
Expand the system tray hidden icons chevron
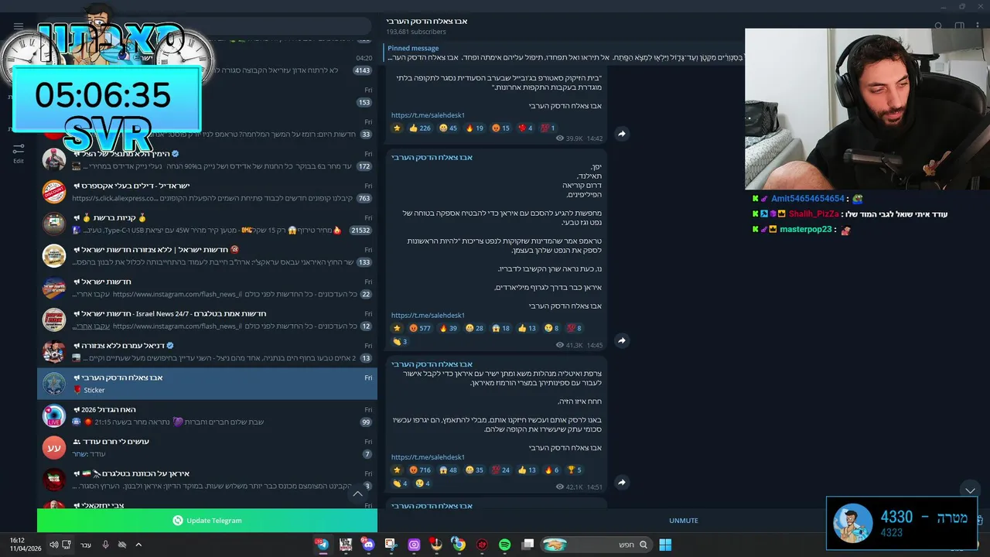tap(138, 545)
